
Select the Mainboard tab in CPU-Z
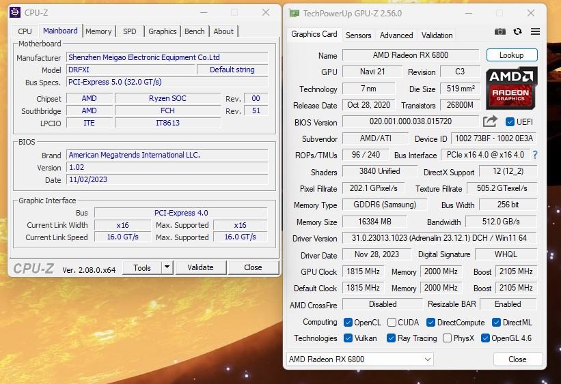[60, 31]
